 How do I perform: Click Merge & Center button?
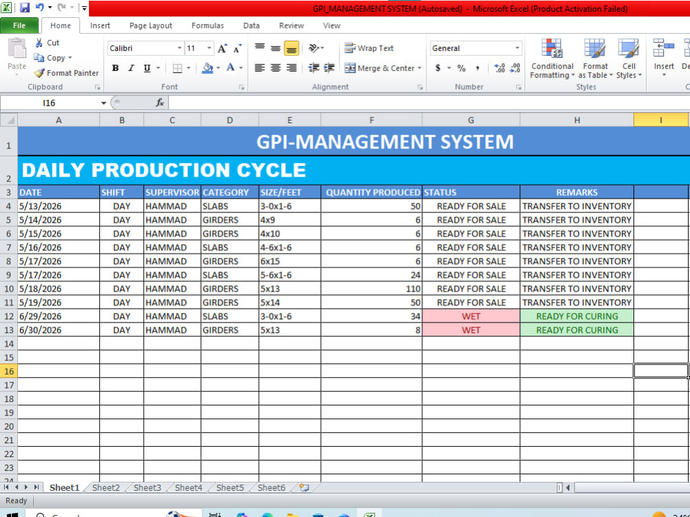[380, 68]
